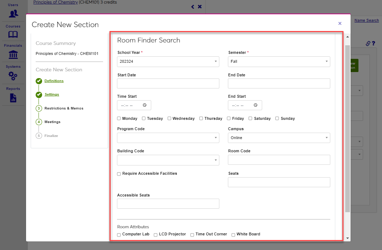Click the Name Search link
This screenshot has width=382, height=250.
click(366, 20)
